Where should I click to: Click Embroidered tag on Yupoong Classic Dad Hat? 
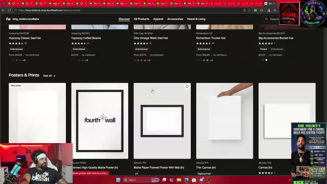click(x=16, y=49)
